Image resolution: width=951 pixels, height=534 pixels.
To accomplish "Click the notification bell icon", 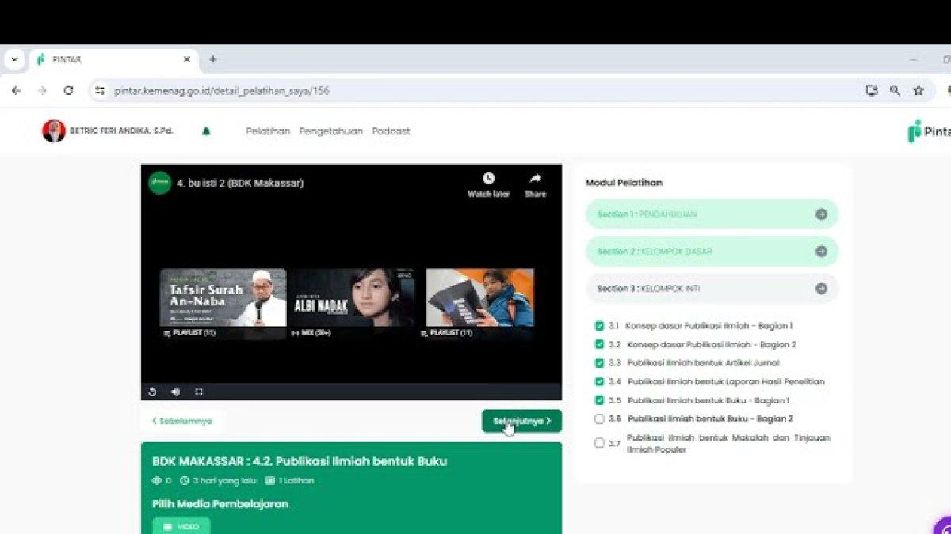I will coord(206,131).
